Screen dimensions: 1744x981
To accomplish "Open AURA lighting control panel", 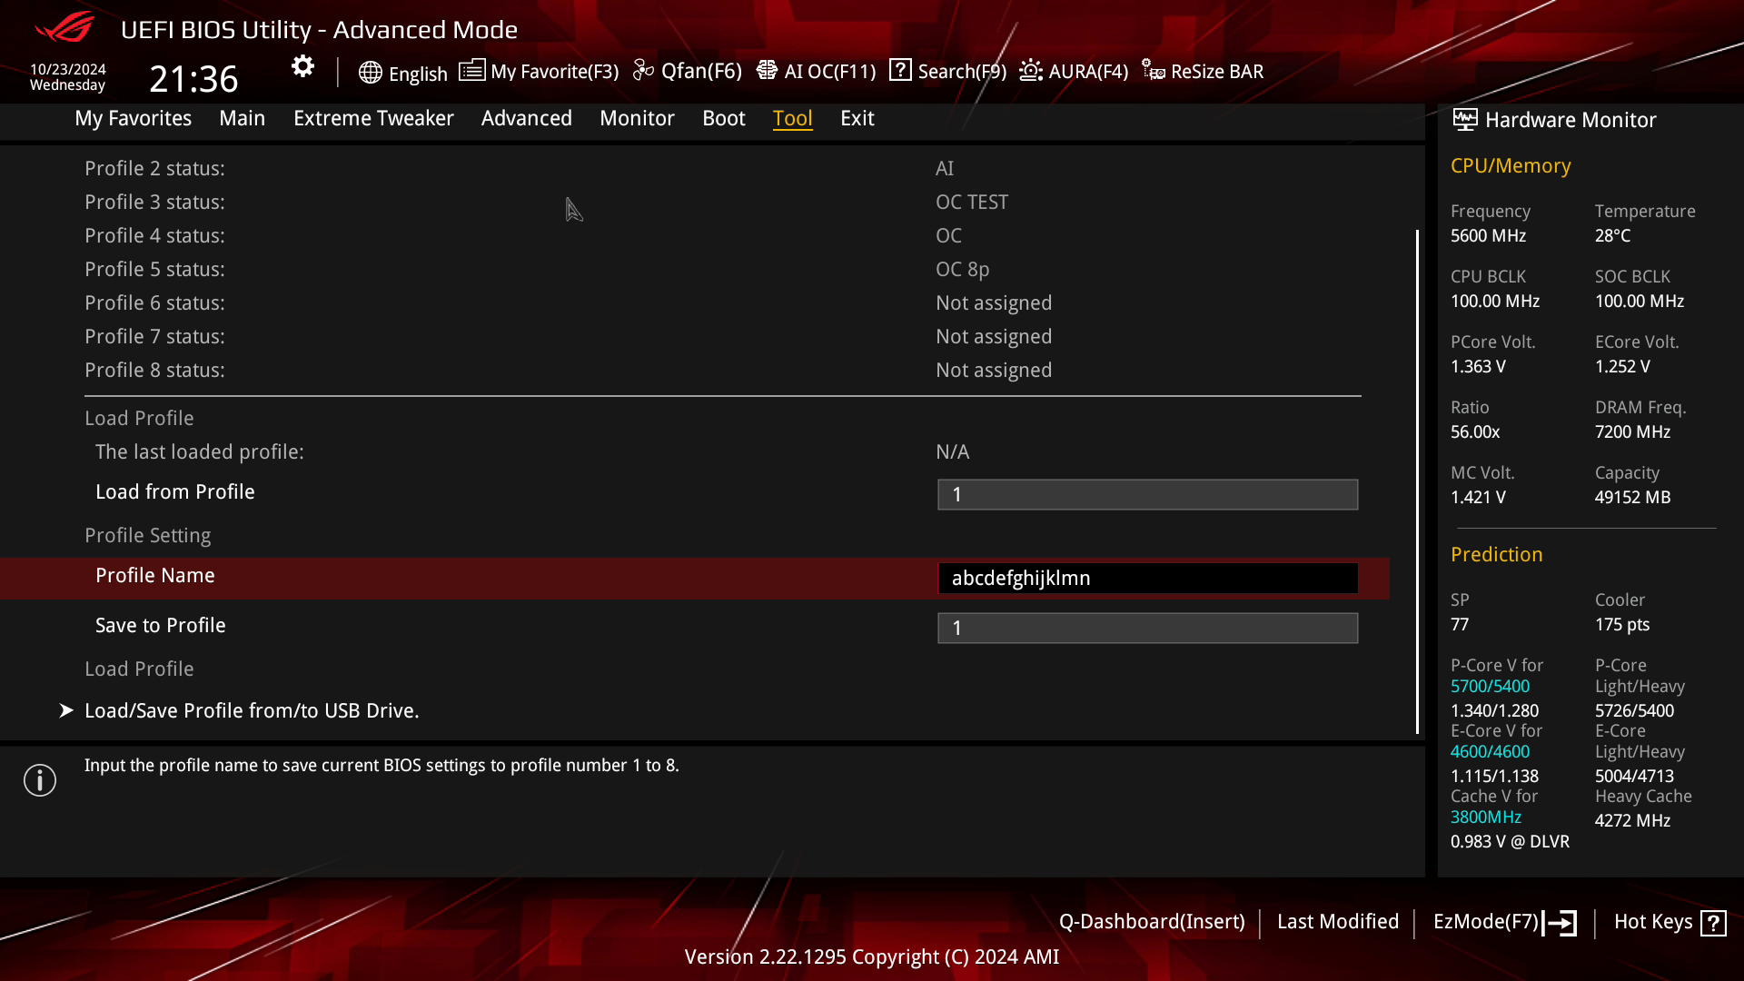I will pyautogui.click(x=1071, y=71).
